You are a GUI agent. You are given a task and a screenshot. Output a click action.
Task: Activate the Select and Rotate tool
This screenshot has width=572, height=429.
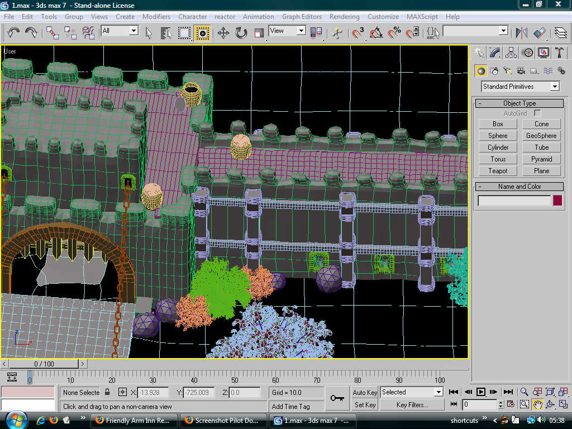(x=241, y=33)
